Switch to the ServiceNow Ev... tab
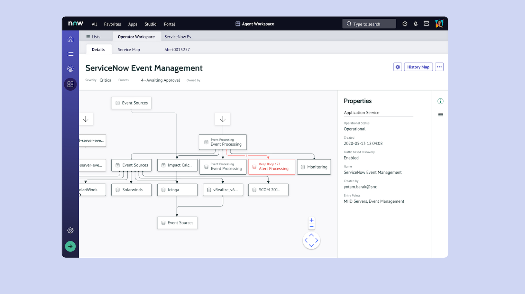 [179, 37]
